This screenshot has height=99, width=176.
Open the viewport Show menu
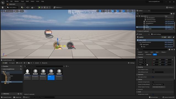[x=22, y=11]
